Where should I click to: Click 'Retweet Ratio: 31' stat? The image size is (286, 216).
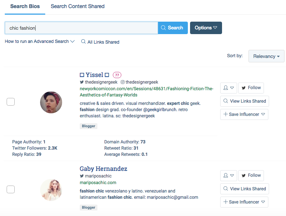click(x=121, y=148)
